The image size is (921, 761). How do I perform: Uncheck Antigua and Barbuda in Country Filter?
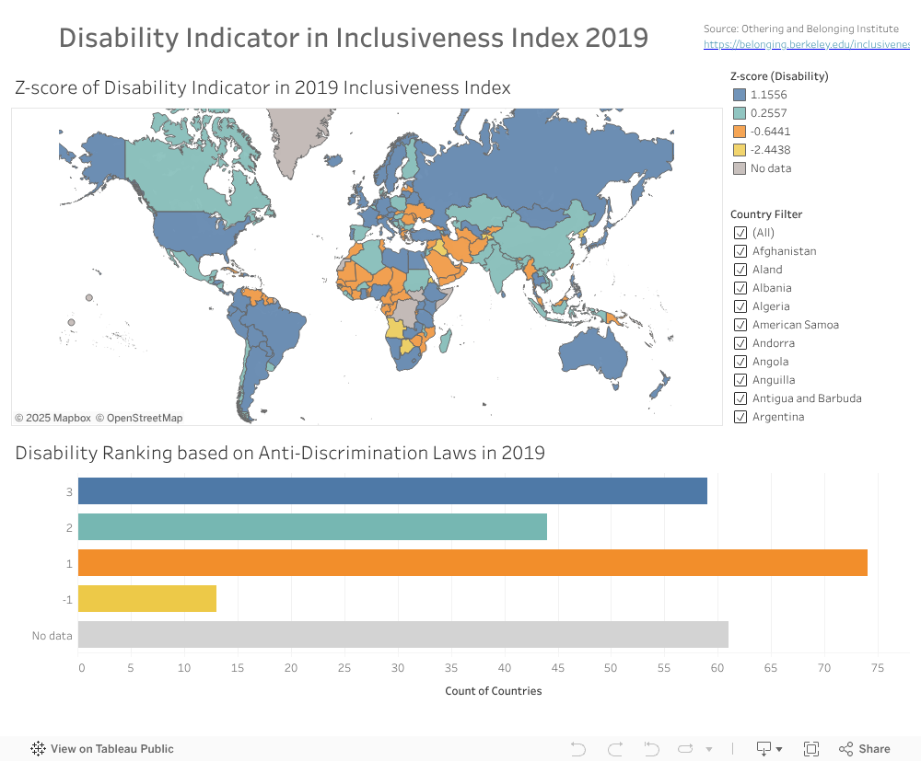click(740, 398)
